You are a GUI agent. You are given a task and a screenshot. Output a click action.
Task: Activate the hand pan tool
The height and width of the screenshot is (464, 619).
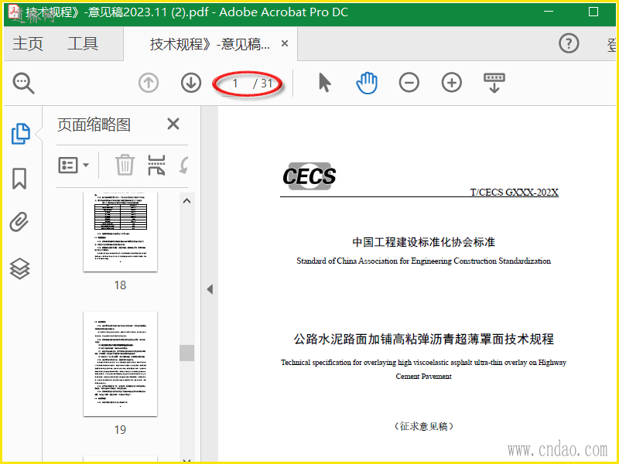(367, 83)
